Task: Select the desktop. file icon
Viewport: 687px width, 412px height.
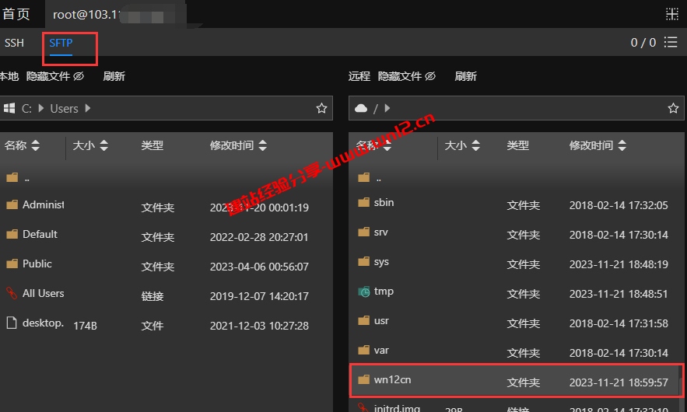Action: click(x=12, y=323)
